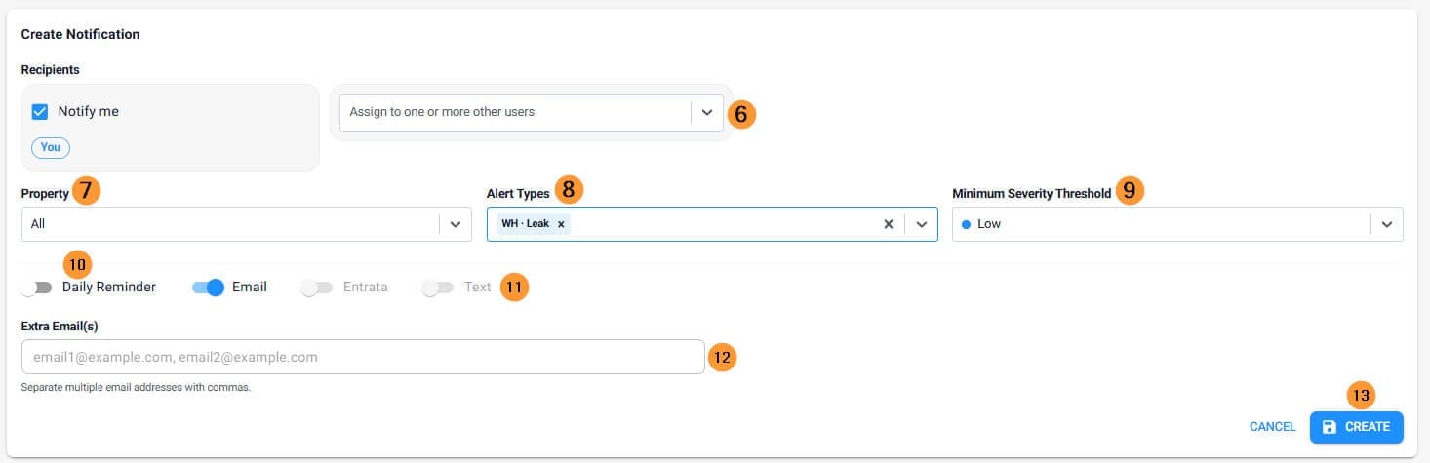Image resolution: width=1430 pixels, height=463 pixels.
Task: Uncheck the Notify me checkbox
Action: [40, 111]
